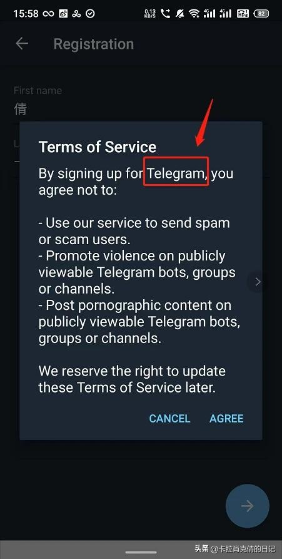
Task: Tap the small side chevron near the dialog edge
Action: (x=258, y=282)
